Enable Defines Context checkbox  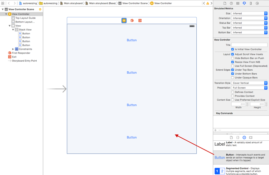pos(232,92)
